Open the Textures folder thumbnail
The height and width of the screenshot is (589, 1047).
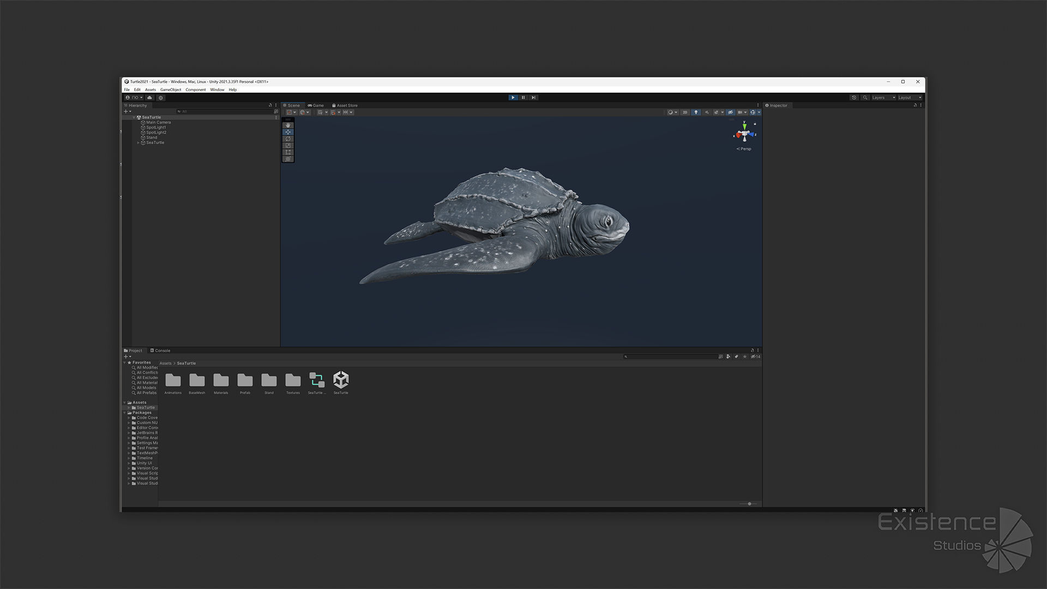(293, 380)
